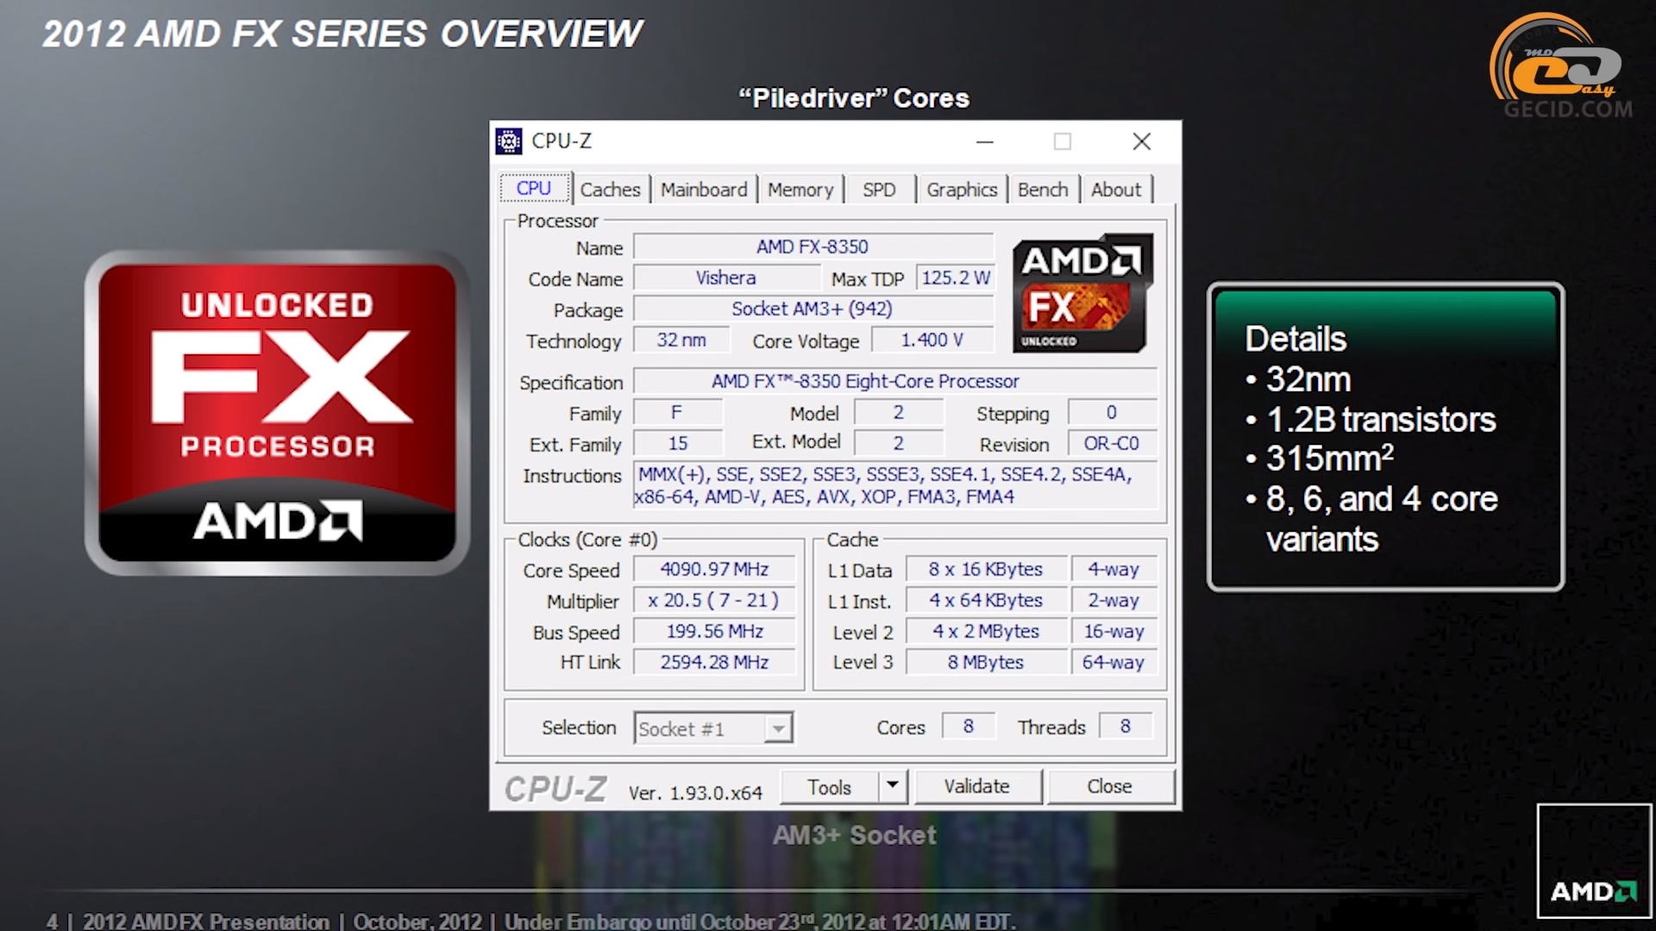Click the Name field AMD FX-8350
This screenshot has width=1656, height=931.
[x=812, y=247]
